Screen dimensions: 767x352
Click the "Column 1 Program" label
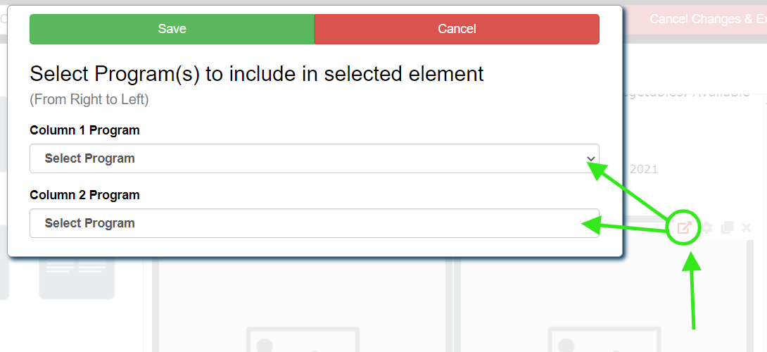84,130
